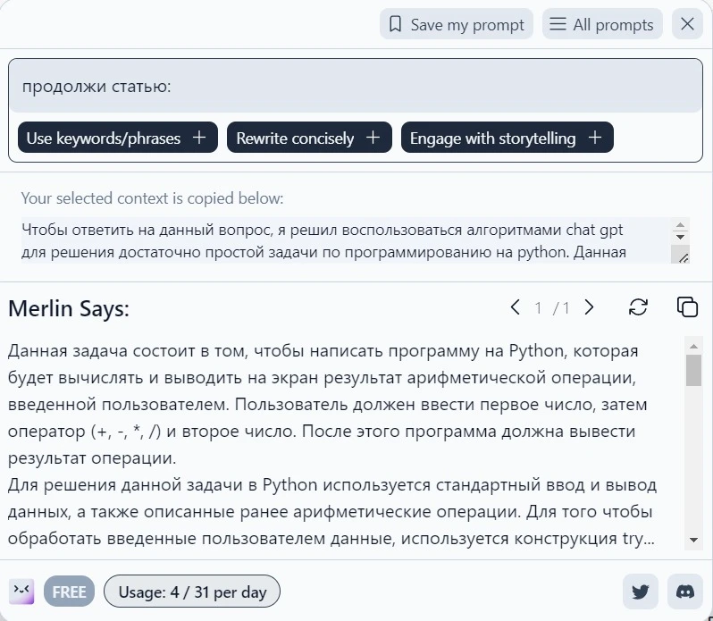The image size is (713, 621).
Task: Go to next Merlin response
Action: (x=589, y=307)
